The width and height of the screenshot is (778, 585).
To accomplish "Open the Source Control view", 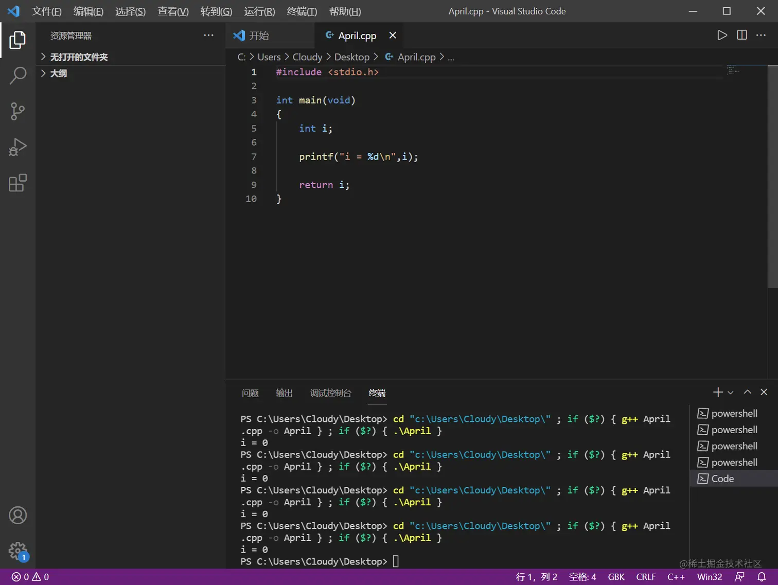I will click(x=17, y=111).
